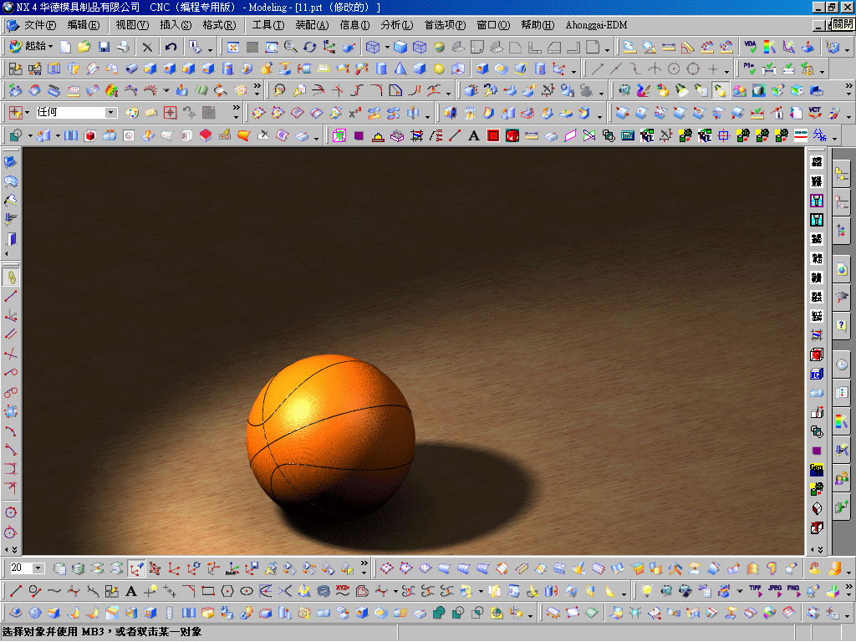856x642 pixels.
Task: Click the Fit view icon with orange cross
Action: tap(233, 48)
